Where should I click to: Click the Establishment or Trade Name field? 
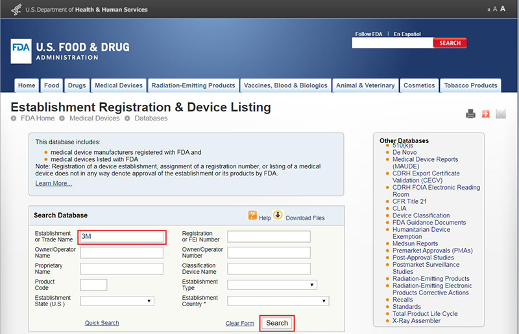[x=122, y=236]
